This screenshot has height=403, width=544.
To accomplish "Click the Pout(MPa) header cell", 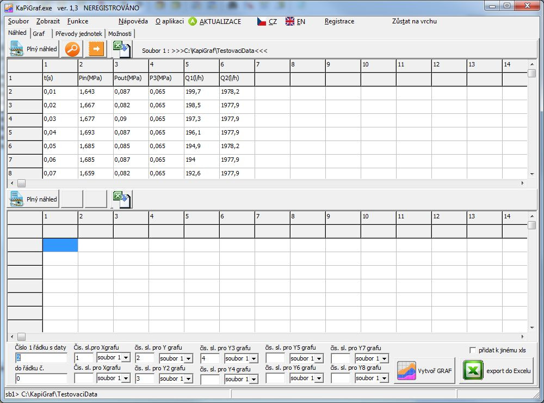I will (131, 78).
